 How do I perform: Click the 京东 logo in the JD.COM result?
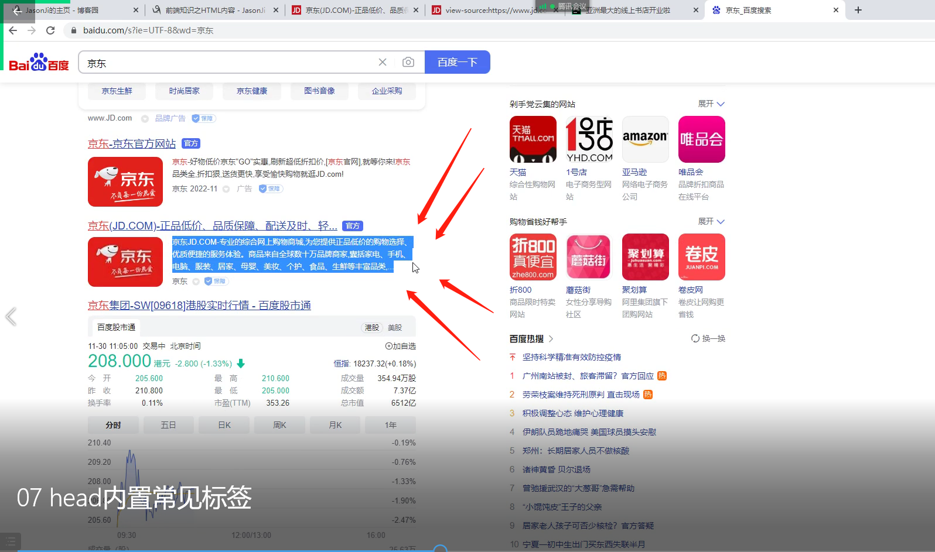tap(125, 262)
